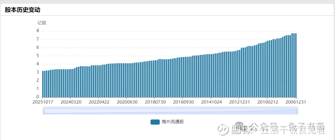Click the right handle of zoom slider

coord(297,112)
